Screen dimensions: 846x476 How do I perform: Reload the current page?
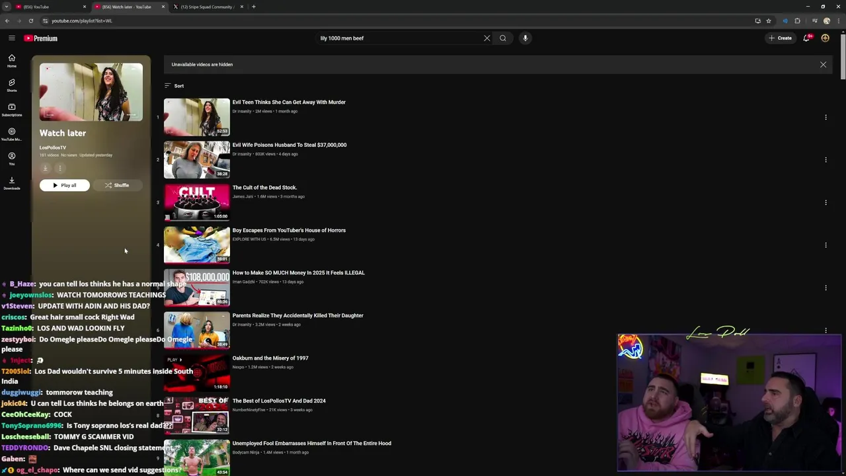pyautogui.click(x=30, y=20)
